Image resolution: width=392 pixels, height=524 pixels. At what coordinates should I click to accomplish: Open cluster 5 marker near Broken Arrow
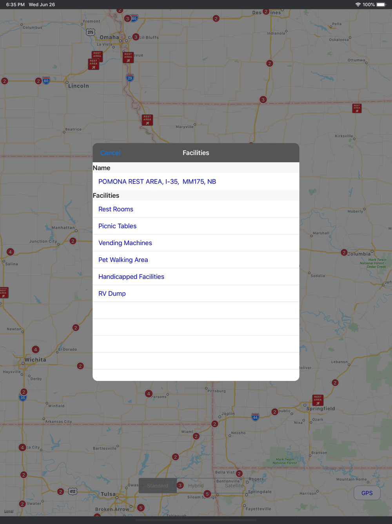point(141,508)
